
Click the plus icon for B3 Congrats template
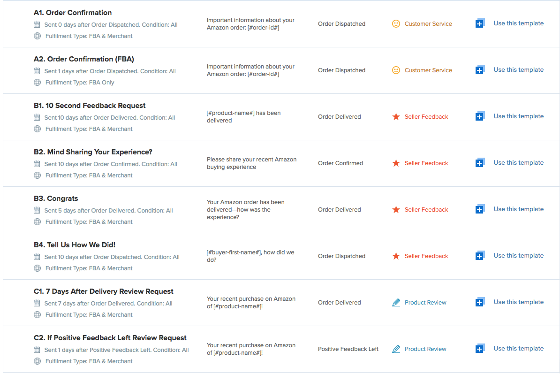coord(480,209)
